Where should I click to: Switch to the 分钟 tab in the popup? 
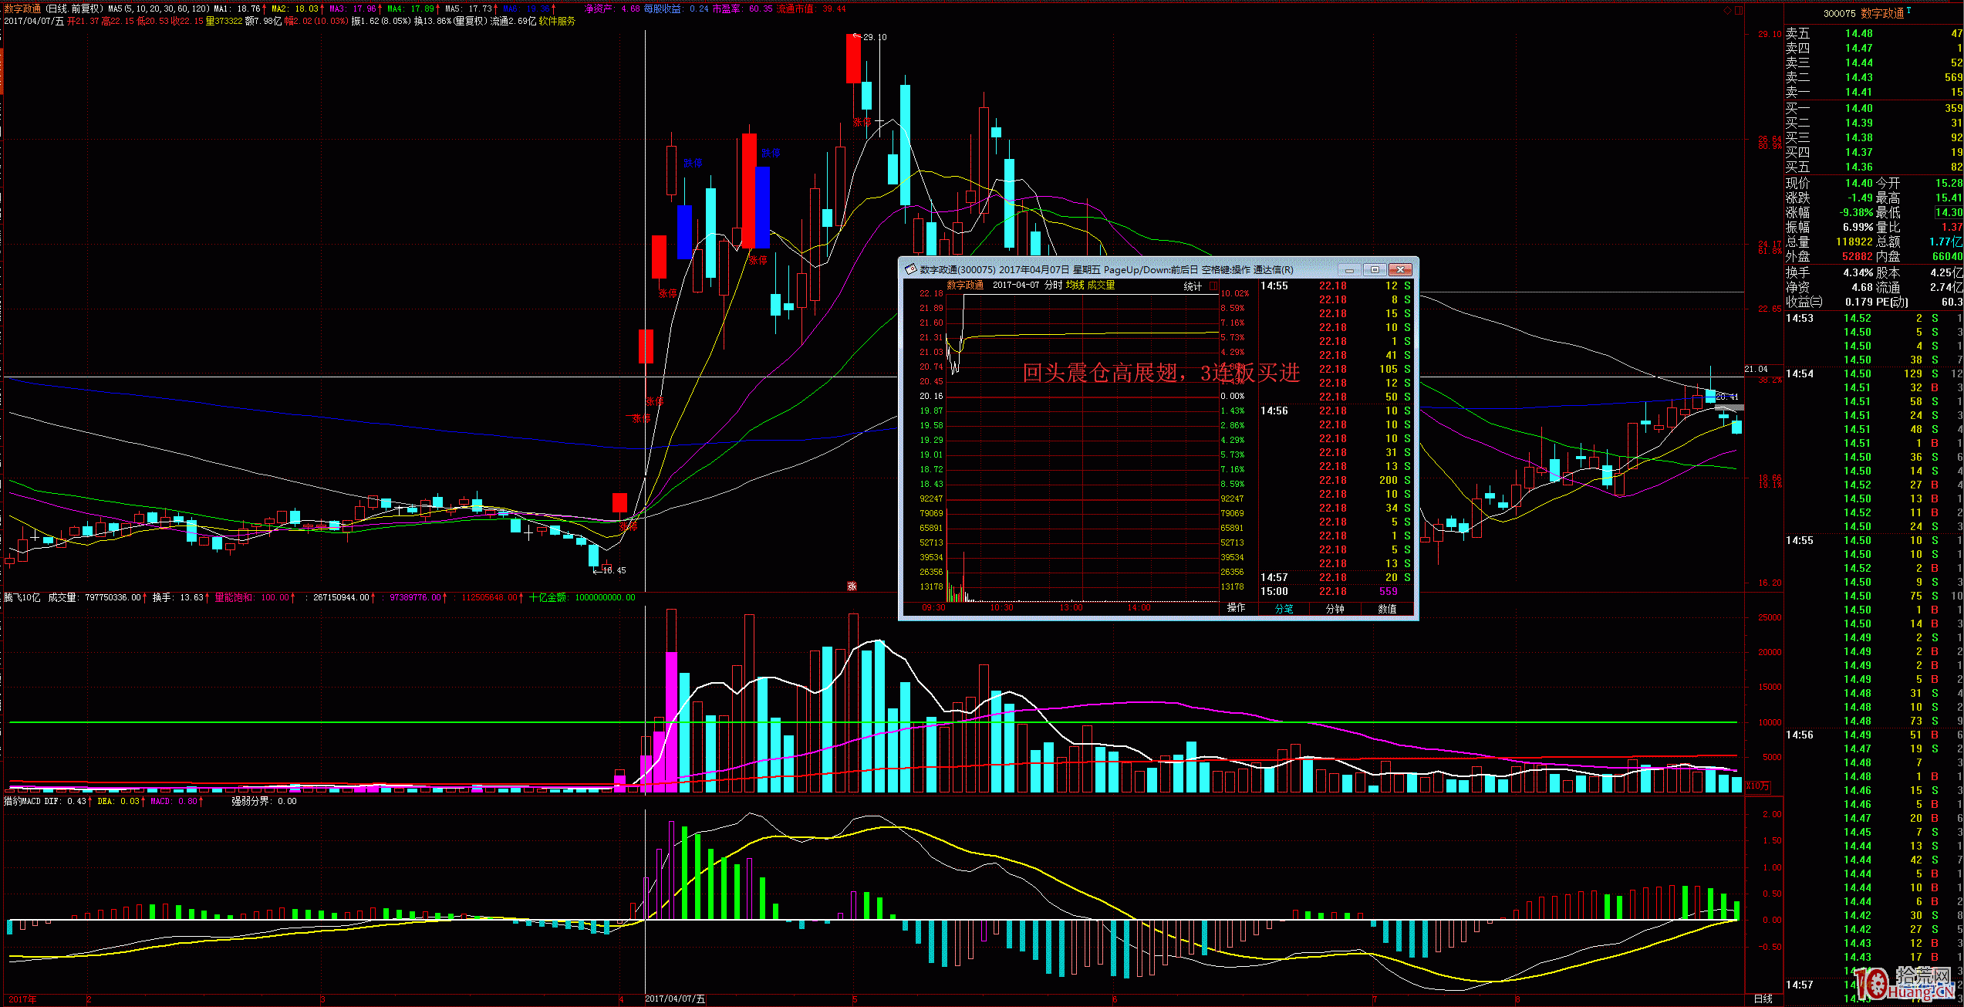pyautogui.click(x=1335, y=608)
